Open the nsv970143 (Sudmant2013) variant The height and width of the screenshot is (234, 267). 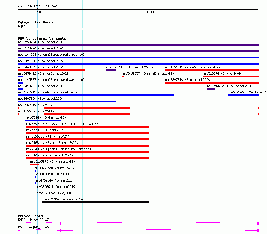click(45, 117)
